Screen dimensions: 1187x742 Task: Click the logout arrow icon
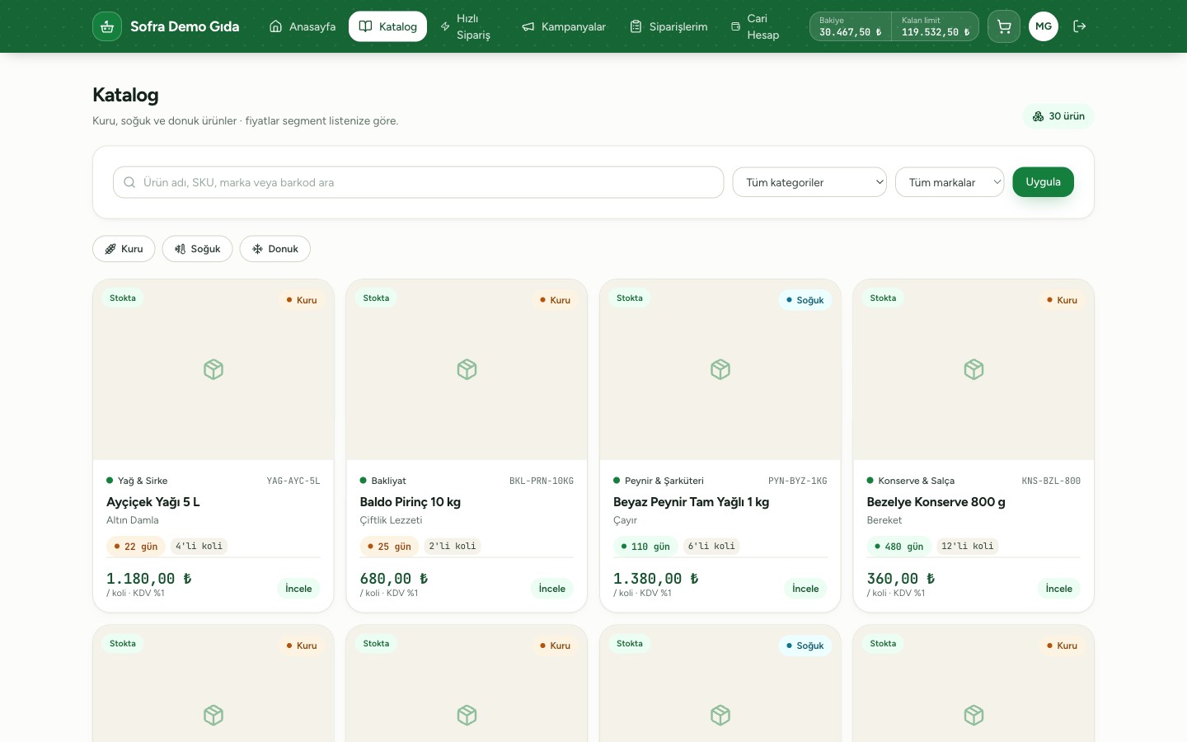1079,26
